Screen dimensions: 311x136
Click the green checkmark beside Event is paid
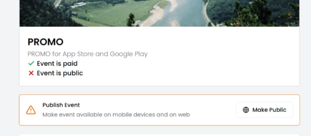31,63
